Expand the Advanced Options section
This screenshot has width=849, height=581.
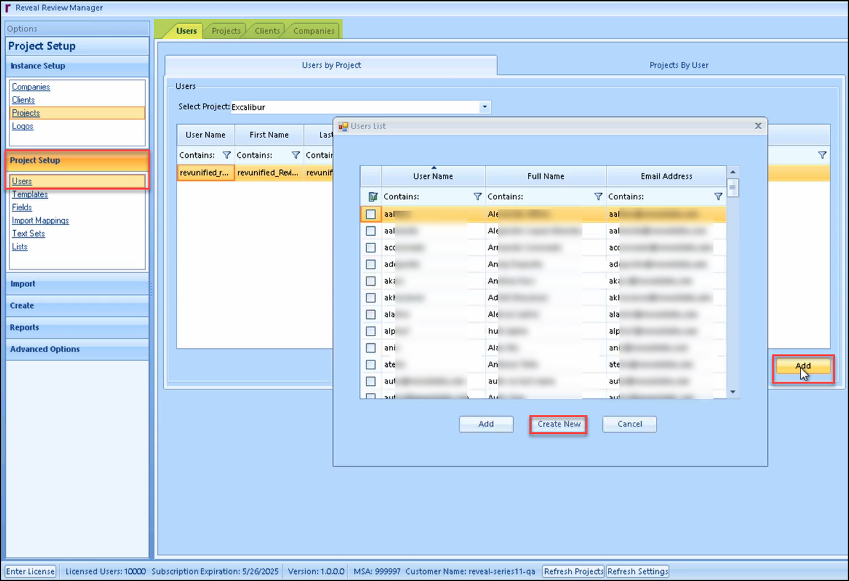(77, 349)
